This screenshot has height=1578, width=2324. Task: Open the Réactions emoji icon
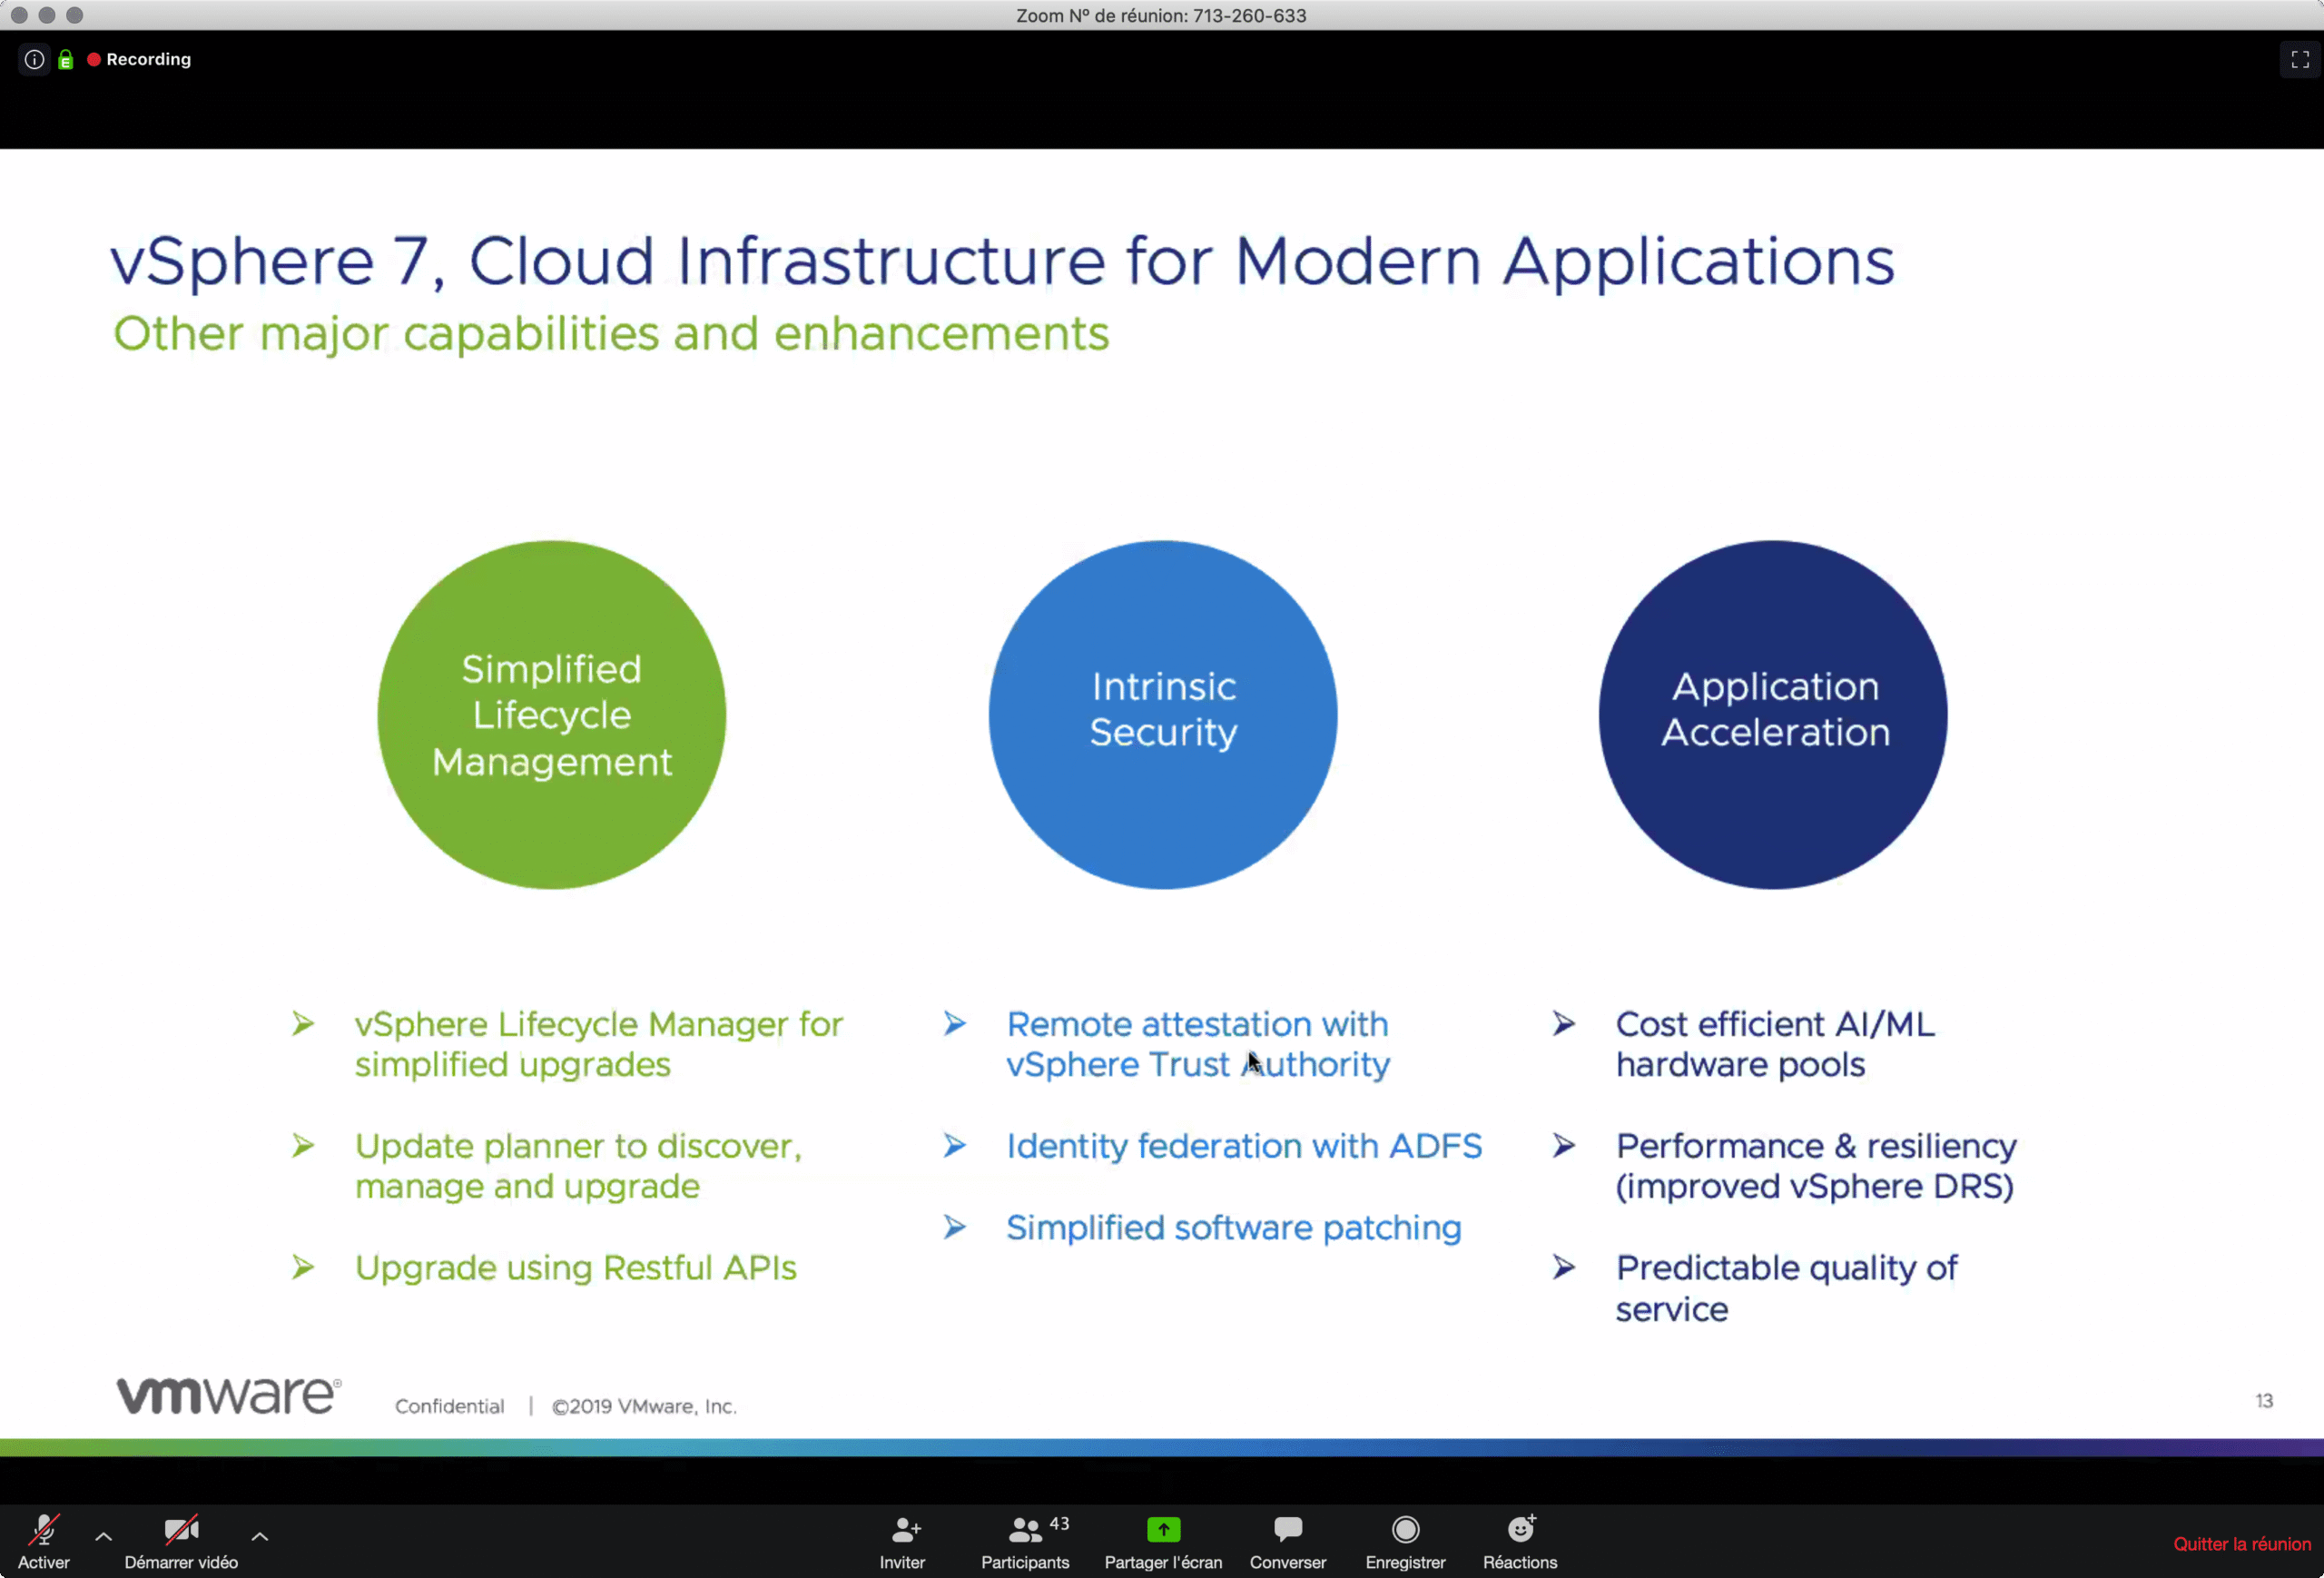pos(1520,1529)
